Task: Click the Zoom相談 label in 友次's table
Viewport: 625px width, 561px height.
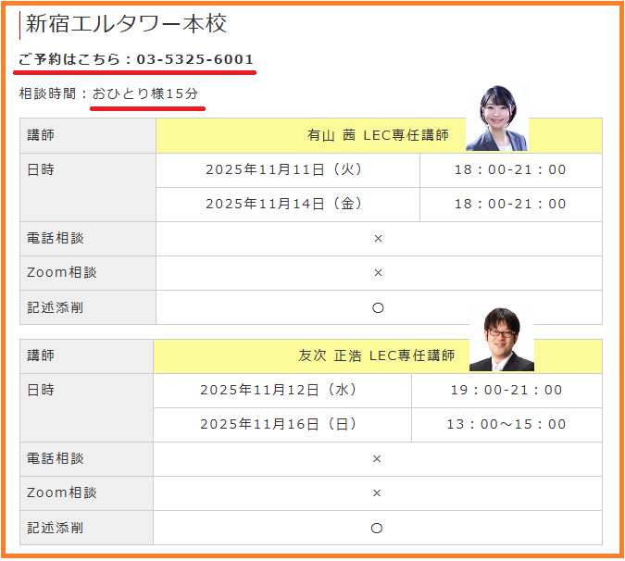Action: 62,492
